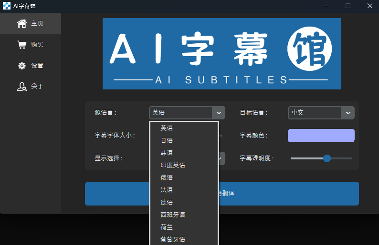Viewport: 379px width, 245px height.
Task: Collapse the source language dropdown arrow
Action: [x=219, y=113]
